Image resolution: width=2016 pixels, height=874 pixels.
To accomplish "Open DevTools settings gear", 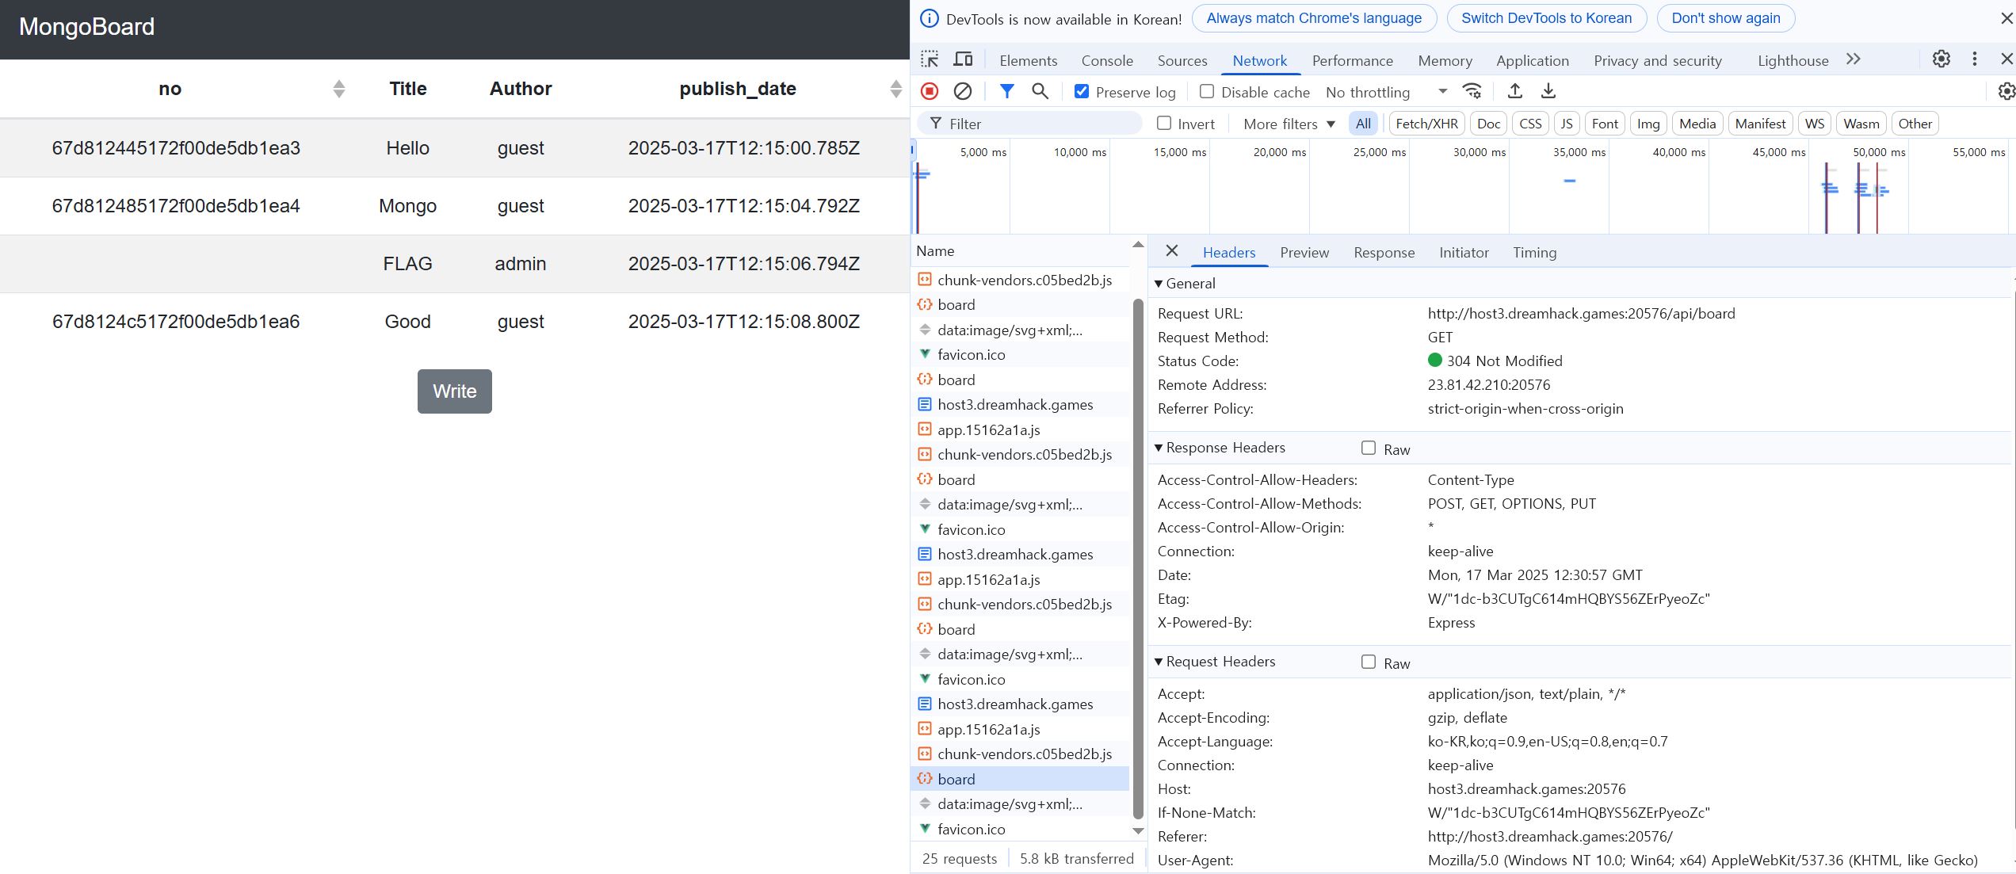I will point(1941,59).
